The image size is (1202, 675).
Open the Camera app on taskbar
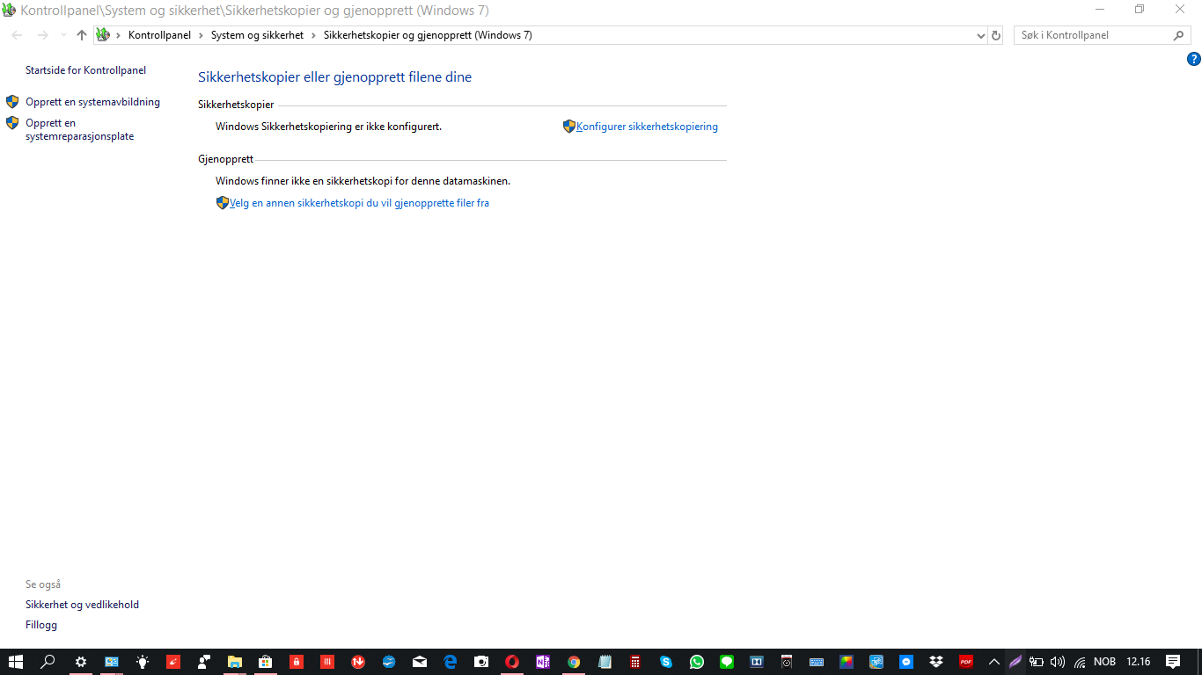click(481, 662)
